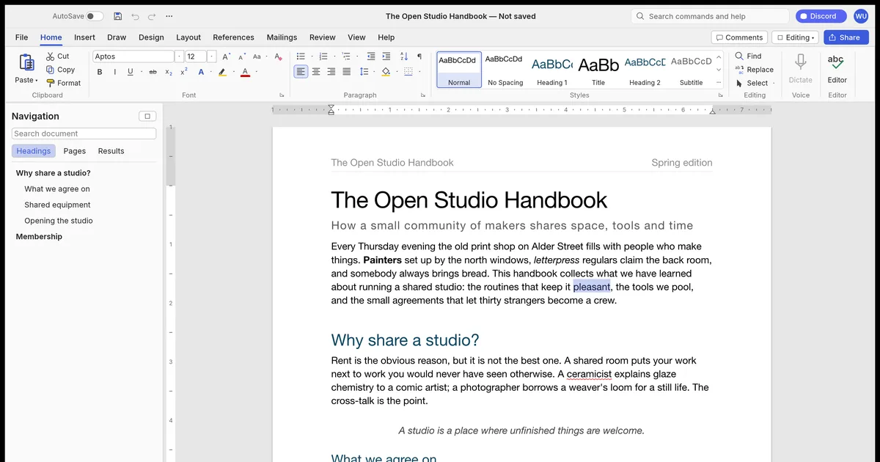
Task: Click the Save floppy disk icon
Action: point(117,16)
